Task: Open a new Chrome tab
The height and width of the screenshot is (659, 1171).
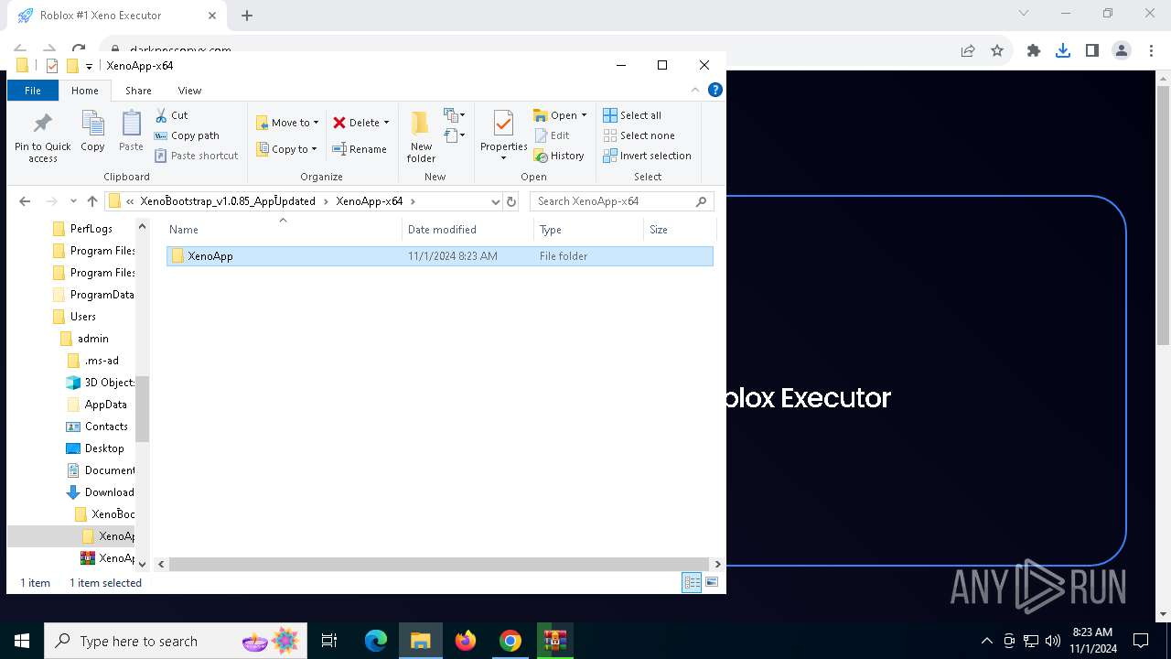Action: pyautogui.click(x=247, y=16)
